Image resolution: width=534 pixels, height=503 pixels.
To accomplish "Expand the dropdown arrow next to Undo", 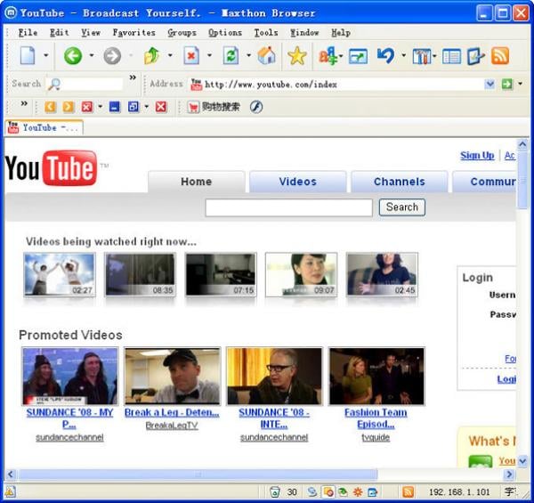I will coord(403,56).
